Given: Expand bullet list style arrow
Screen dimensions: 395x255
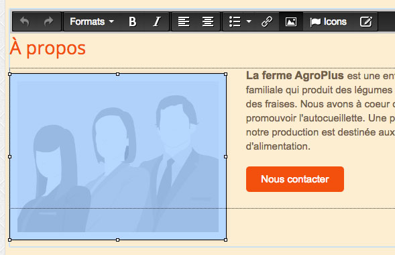Looking at the screenshot, I should point(249,21).
